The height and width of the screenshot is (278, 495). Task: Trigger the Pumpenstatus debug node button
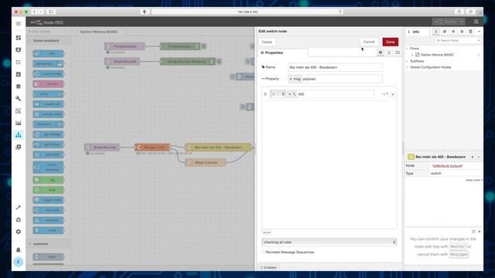click(204, 46)
